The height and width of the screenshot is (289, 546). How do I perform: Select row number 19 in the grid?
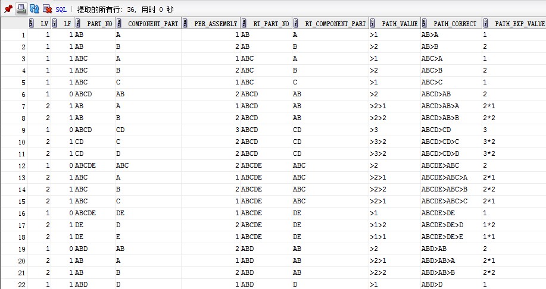[x=15, y=249]
